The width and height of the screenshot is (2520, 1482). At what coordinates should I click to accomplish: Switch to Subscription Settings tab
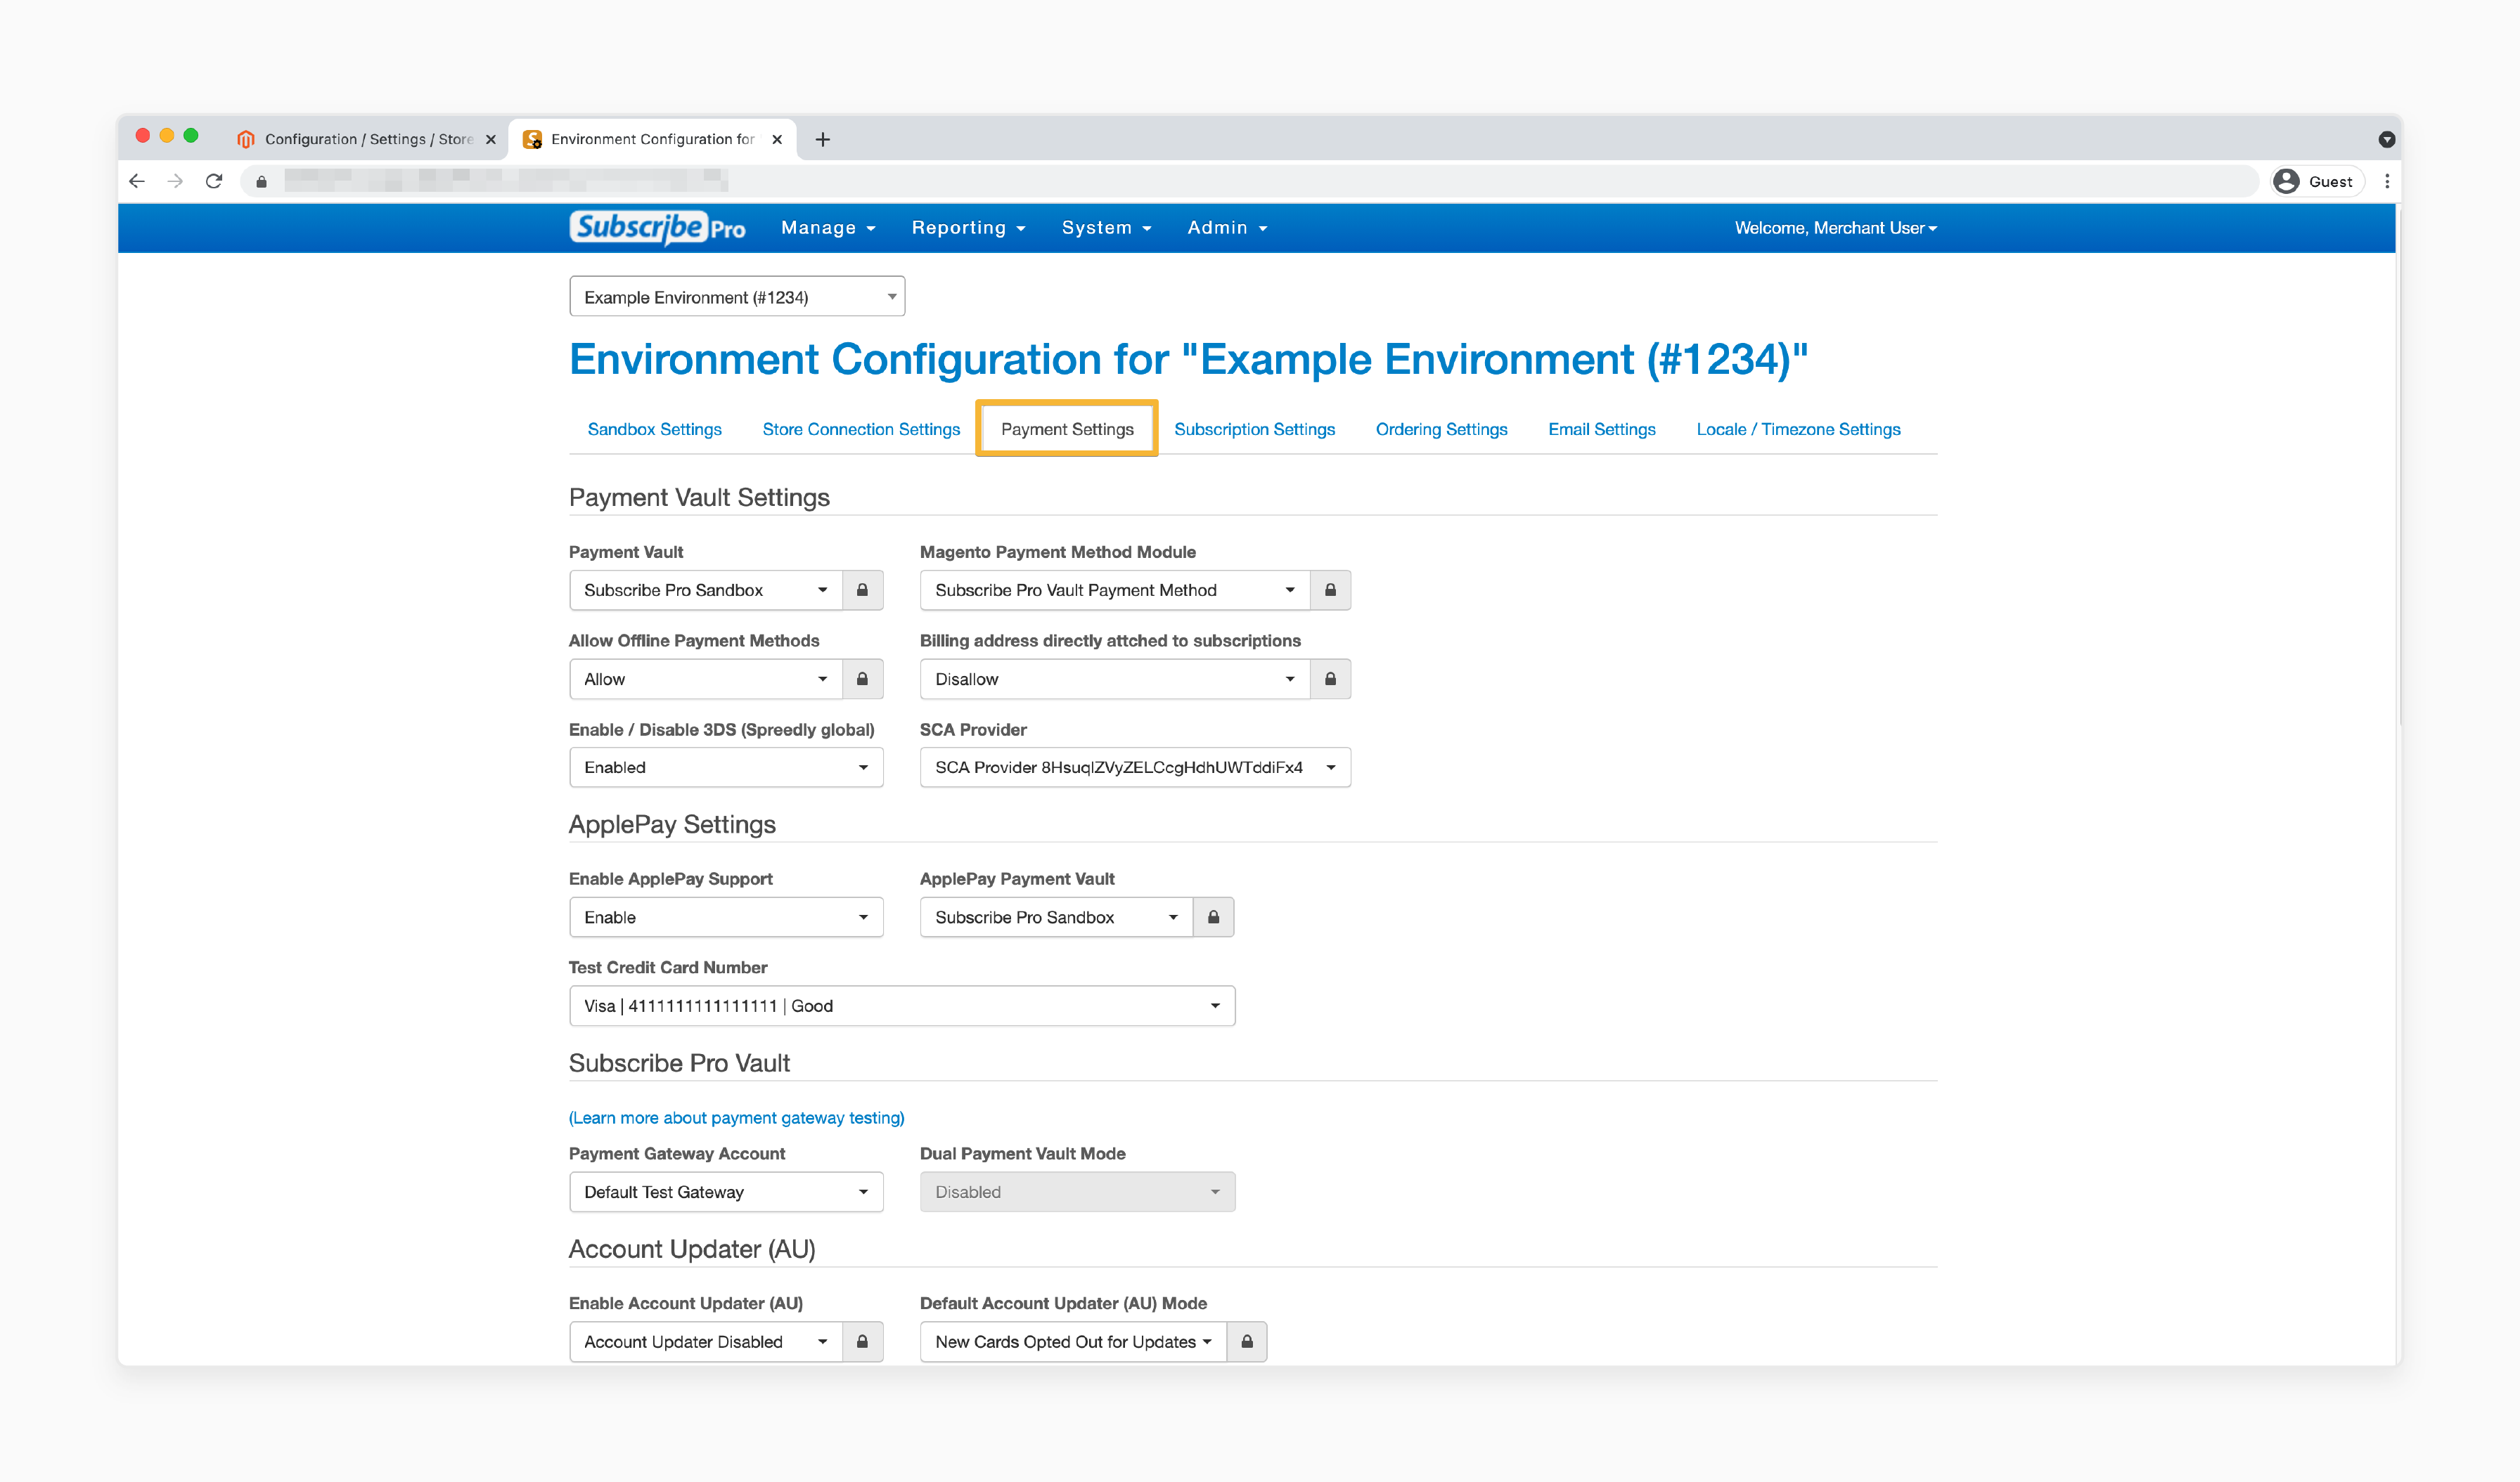[1254, 429]
